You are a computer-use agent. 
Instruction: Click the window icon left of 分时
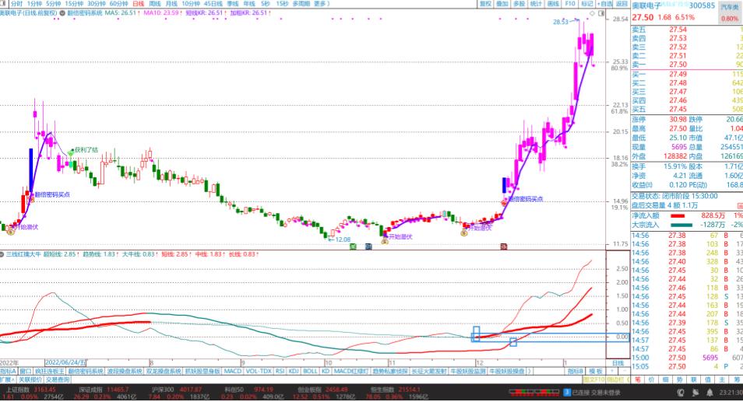point(4,4)
